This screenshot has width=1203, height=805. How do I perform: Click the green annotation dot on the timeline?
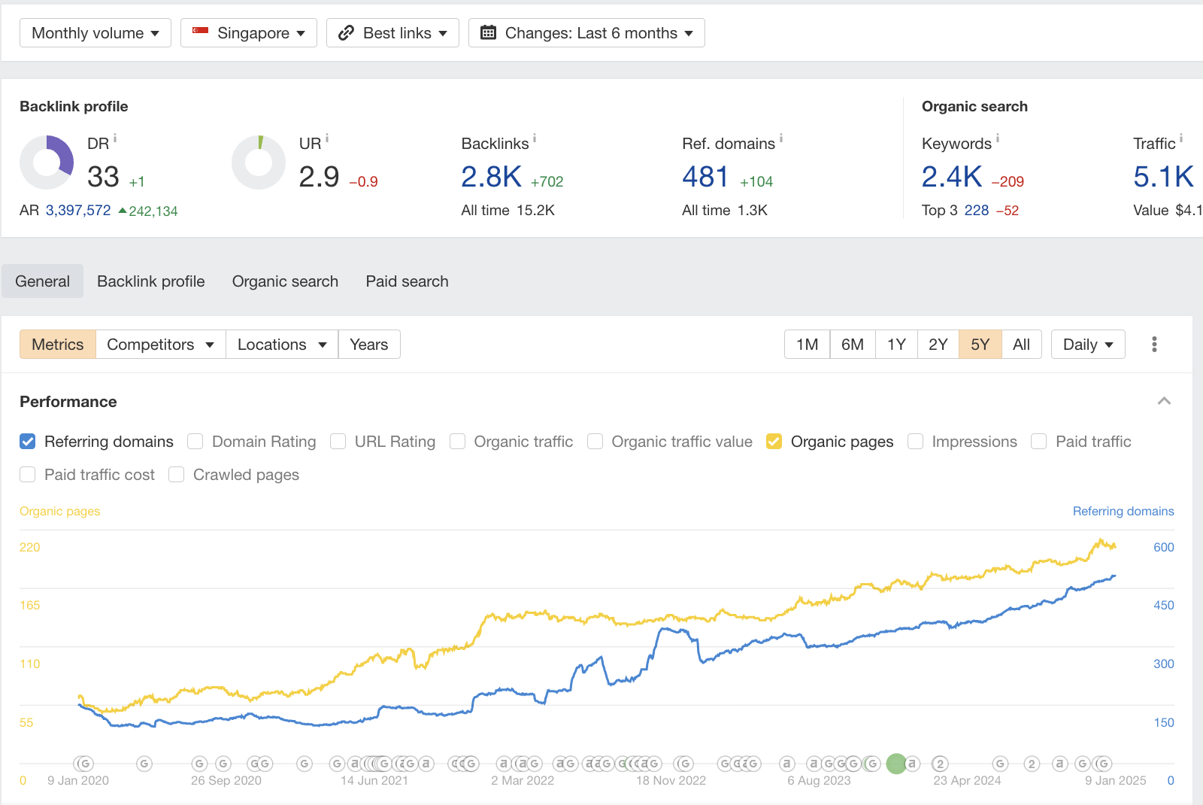(x=896, y=764)
